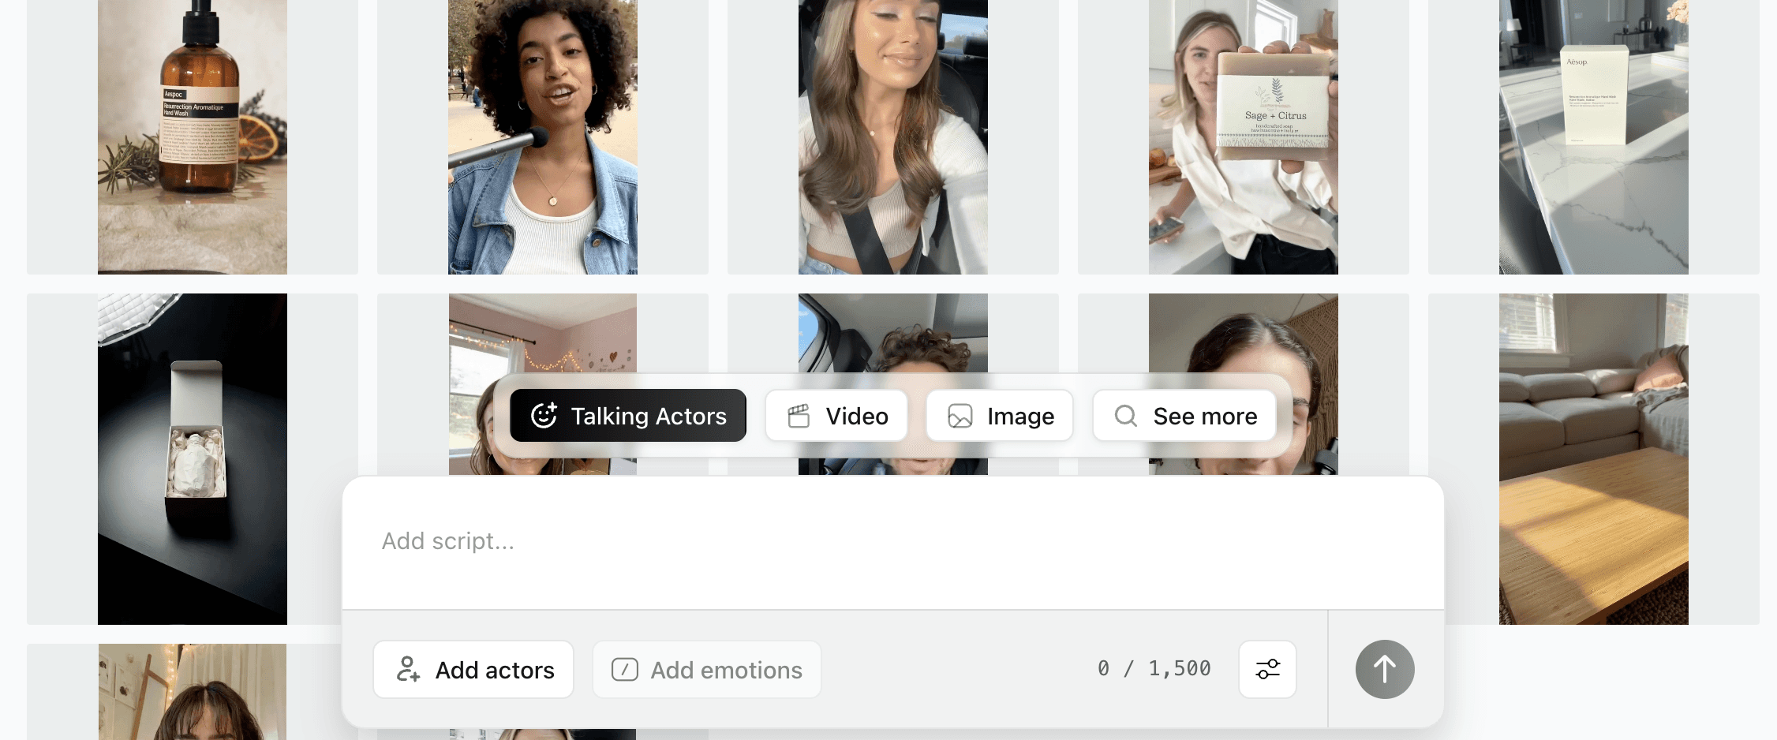Open the sofa and wooden table thumbnail

click(x=1594, y=459)
